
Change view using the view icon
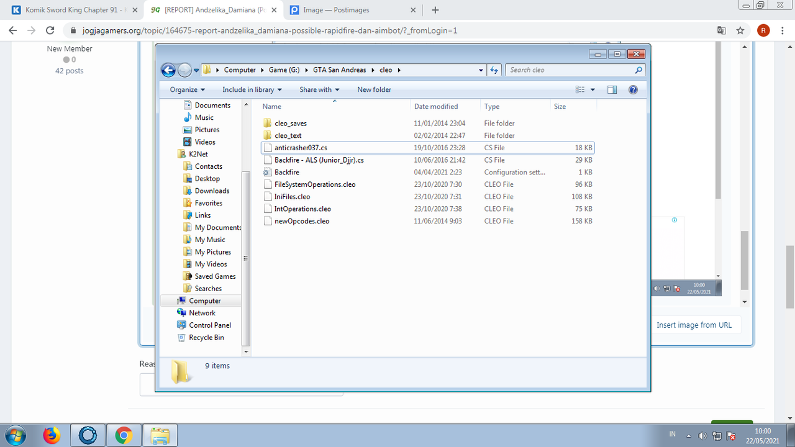pos(580,89)
